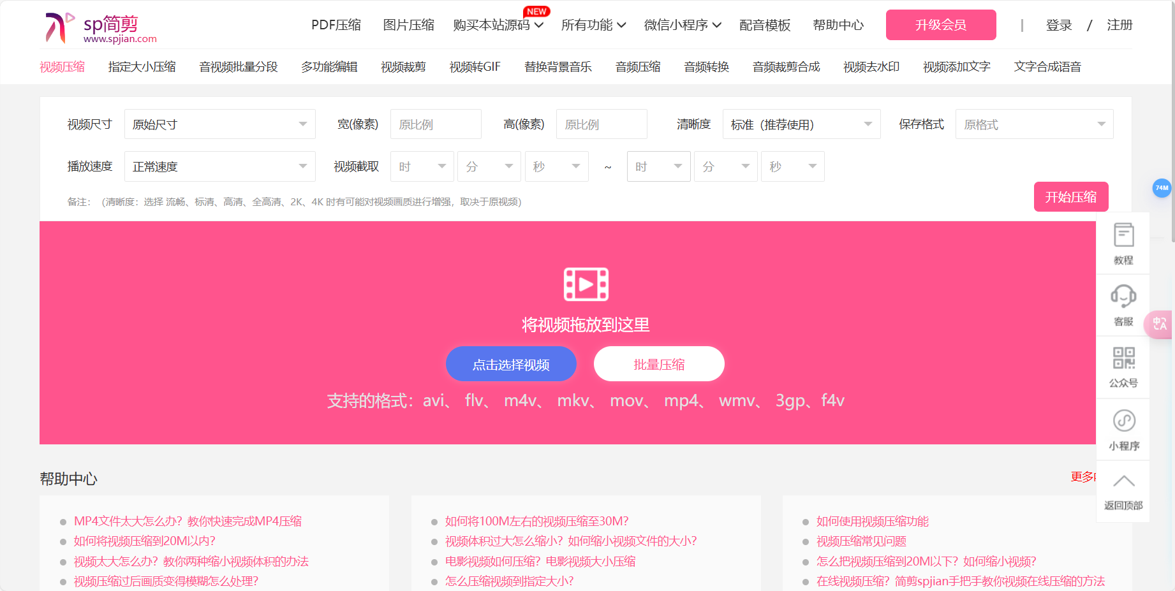Expand the 所有功能 menu chevron
The width and height of the screenshot is (1175, 591).
click(622, 26)
